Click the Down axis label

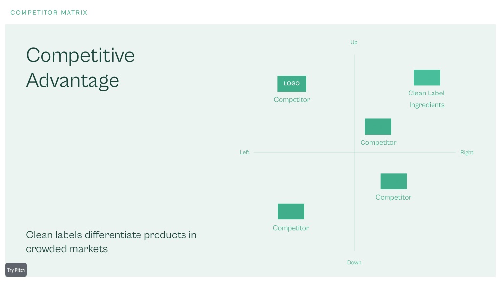click(354, 262)
